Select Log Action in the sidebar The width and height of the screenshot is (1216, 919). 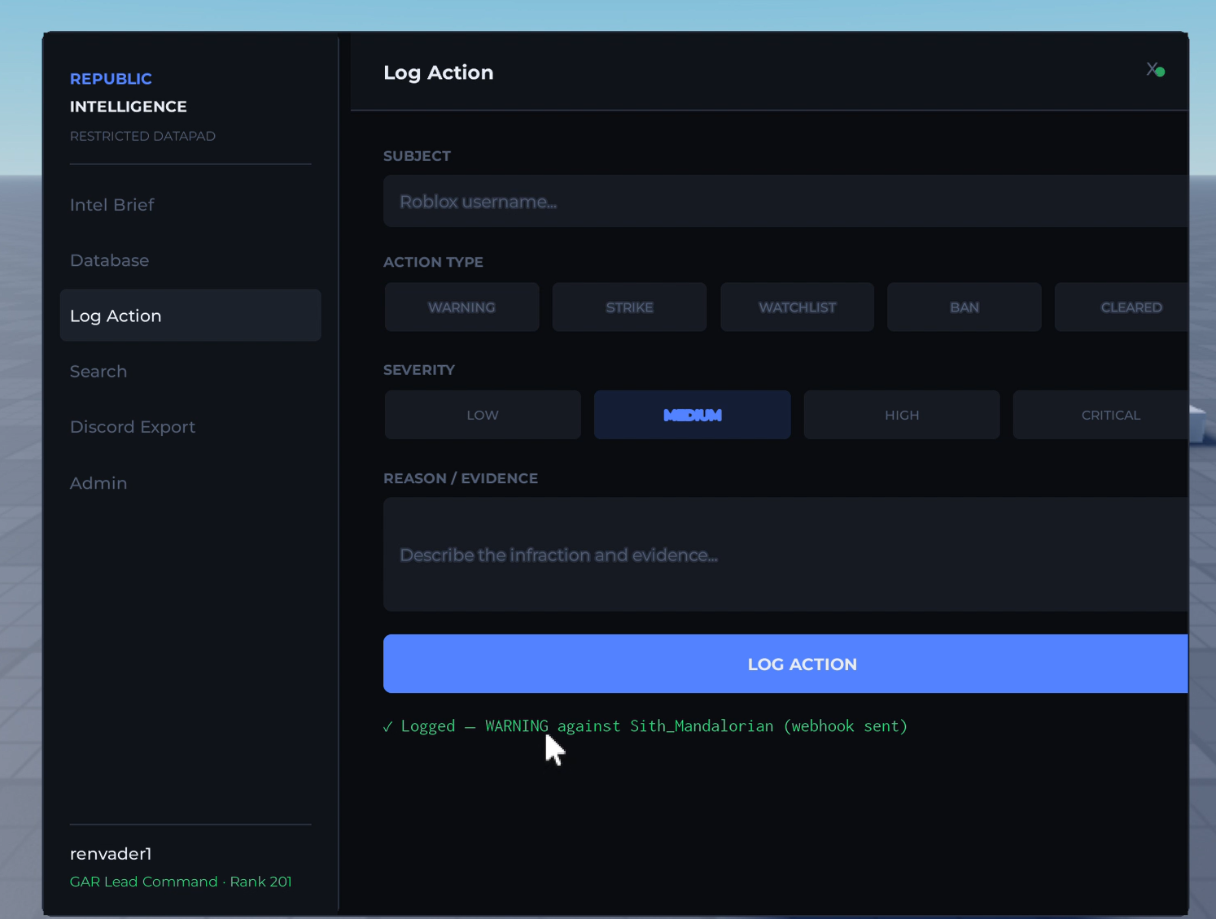[190, 316]
